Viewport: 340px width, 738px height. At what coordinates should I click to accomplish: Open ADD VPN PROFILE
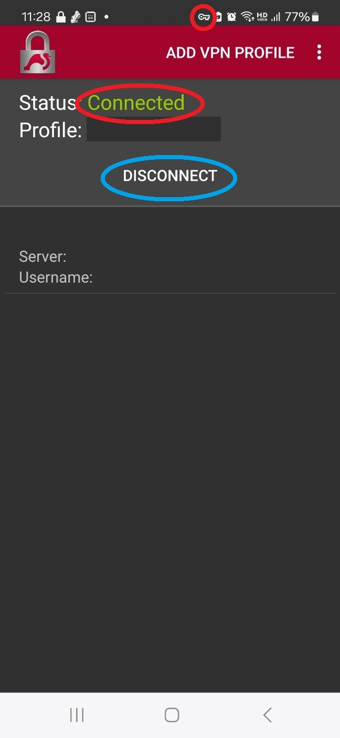(230, 53)
